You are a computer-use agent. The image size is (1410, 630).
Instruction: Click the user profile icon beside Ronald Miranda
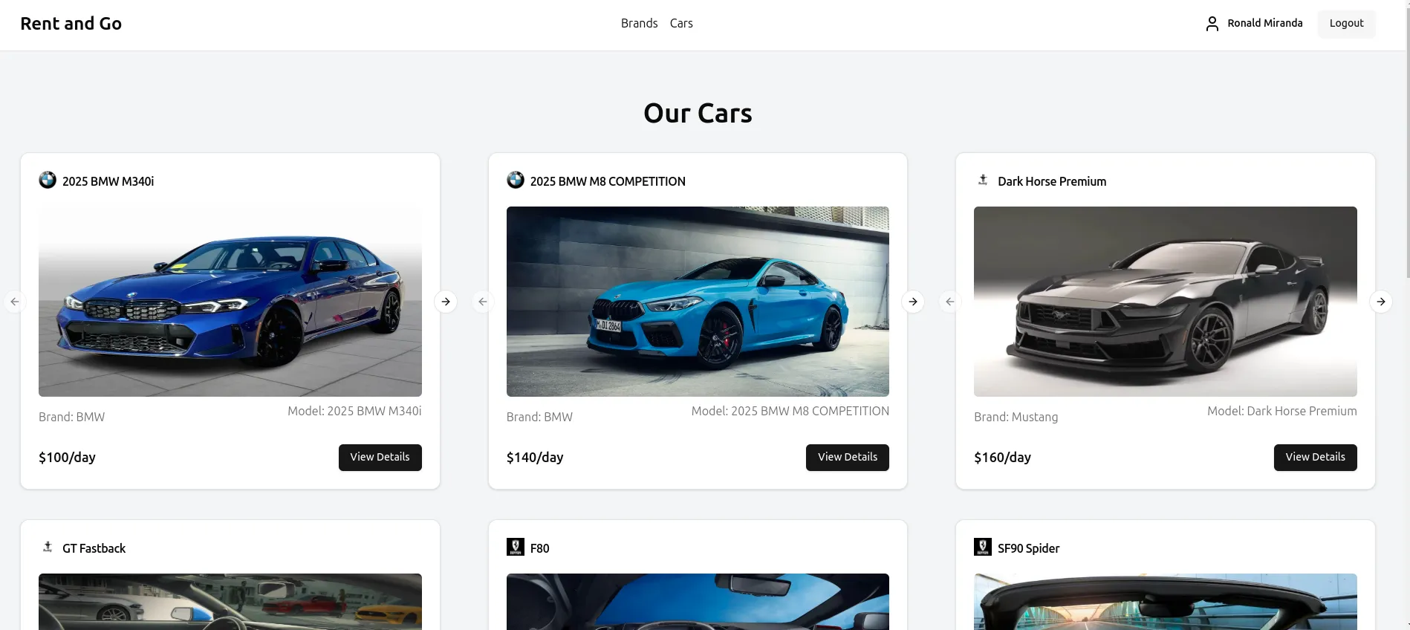(x=1212, y=24)
